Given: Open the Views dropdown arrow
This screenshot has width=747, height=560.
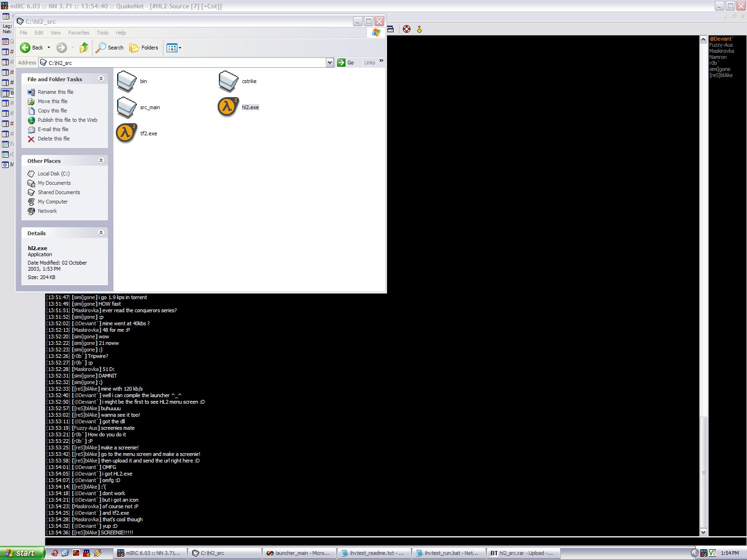Looking at the screenshot, I should pos(180,48).
